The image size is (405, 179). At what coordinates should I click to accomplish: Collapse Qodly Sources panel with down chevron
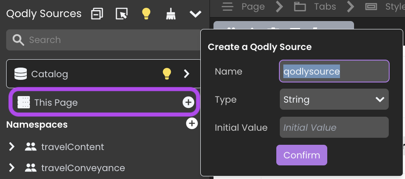pyautogui.click(x=195, y=14)
